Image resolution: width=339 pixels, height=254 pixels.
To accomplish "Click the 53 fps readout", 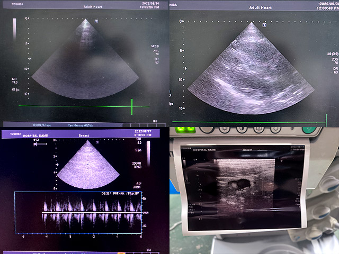I will [15, 89].
